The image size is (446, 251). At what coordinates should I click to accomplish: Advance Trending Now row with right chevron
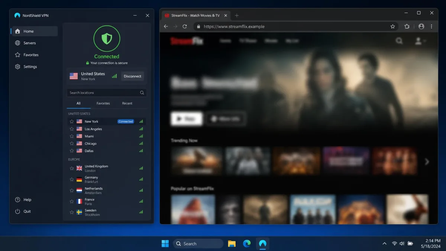tap(427, 161)
